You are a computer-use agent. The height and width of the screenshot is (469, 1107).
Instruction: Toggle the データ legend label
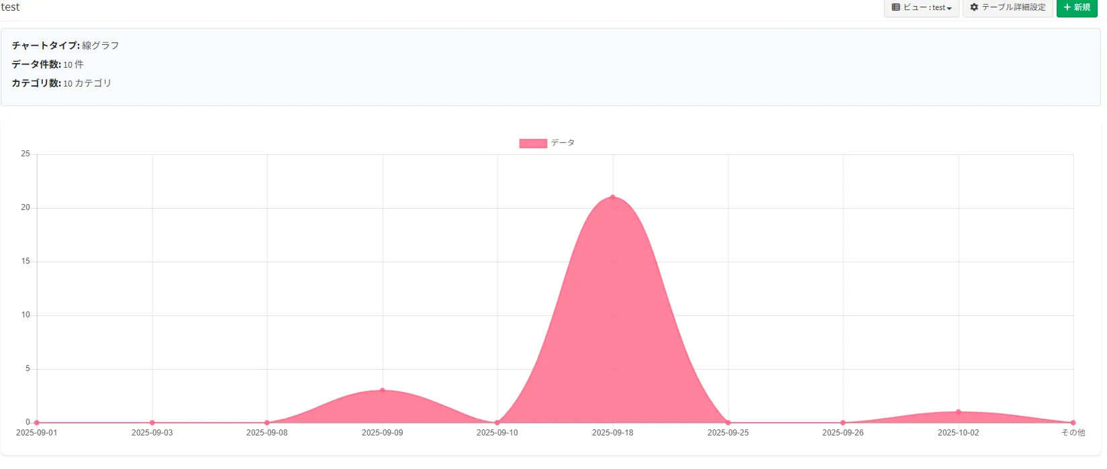pyautogui.click(x=563, y=143)
